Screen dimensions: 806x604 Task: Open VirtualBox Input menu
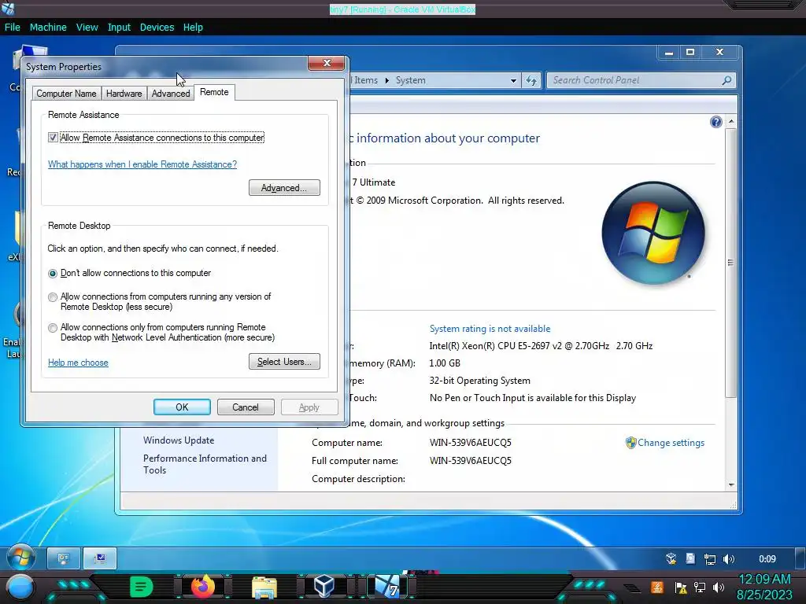[x=119, y=28]
